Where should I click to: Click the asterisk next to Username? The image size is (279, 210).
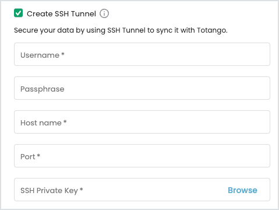pos(63,54)
